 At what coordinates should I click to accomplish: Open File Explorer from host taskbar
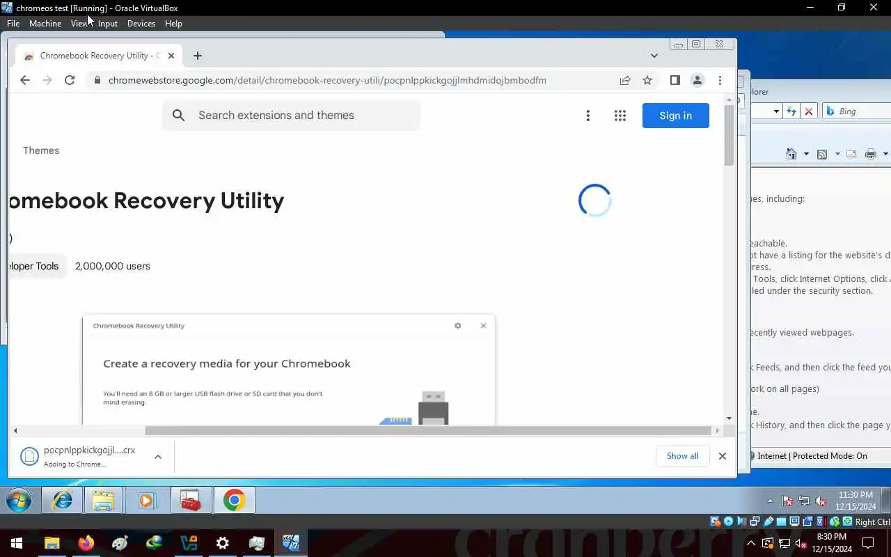point(52,543)
